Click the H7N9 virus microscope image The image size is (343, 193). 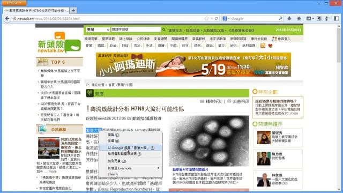209,141
